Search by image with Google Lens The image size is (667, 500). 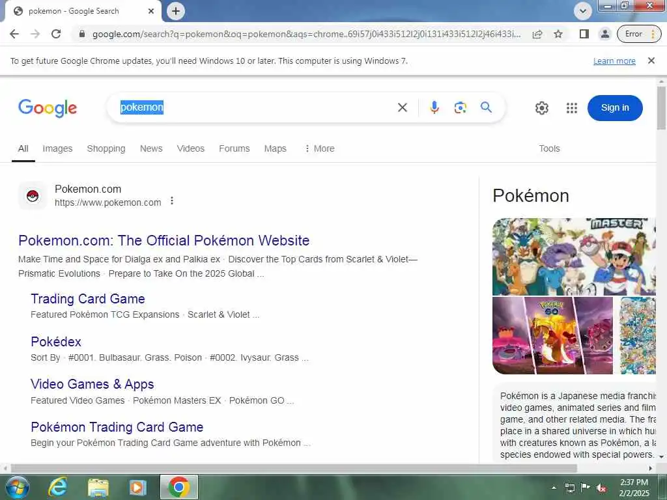[461, 107]
